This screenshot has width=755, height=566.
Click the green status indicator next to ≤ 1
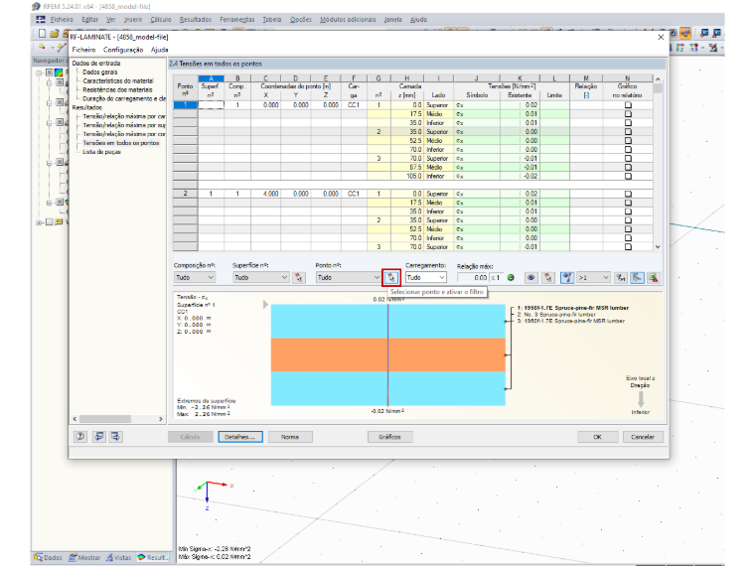click(511, 278)
